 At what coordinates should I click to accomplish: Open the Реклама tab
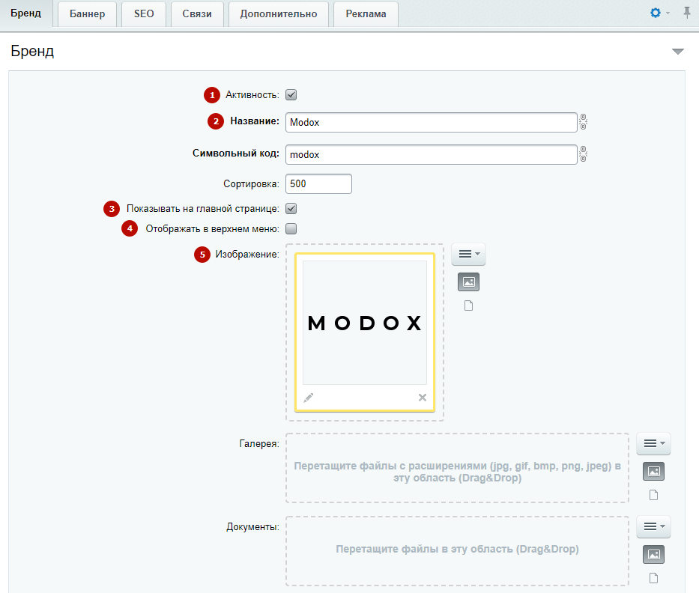click(366, 14)
